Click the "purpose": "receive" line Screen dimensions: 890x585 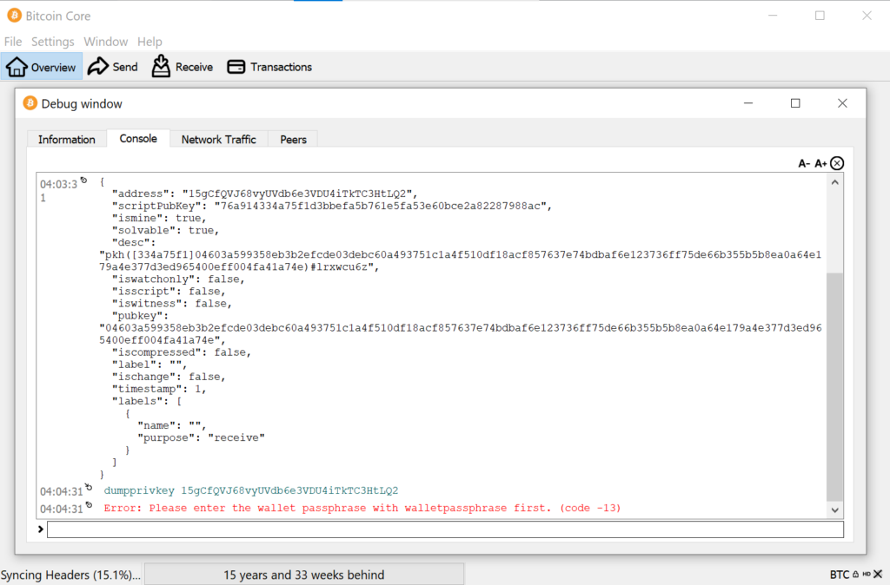point(201,437)
